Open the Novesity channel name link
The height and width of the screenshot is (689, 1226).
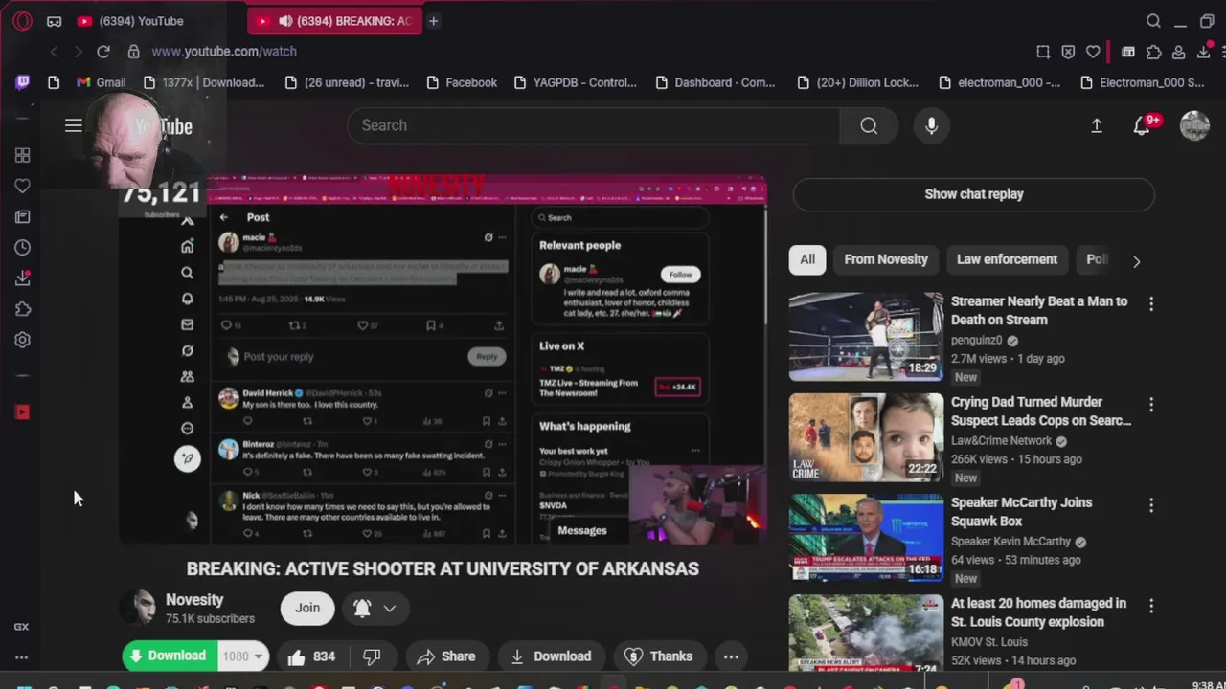point(194,600)
